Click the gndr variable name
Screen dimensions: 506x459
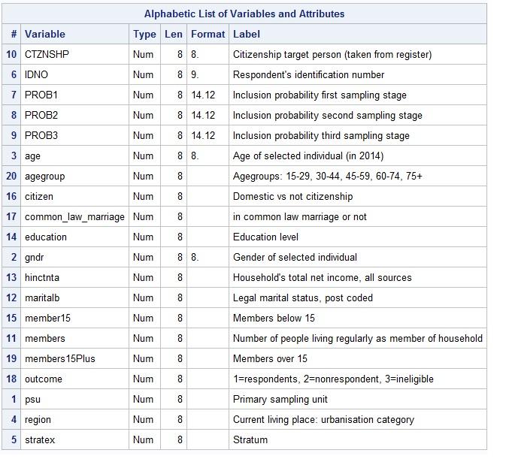coord(34,257)
